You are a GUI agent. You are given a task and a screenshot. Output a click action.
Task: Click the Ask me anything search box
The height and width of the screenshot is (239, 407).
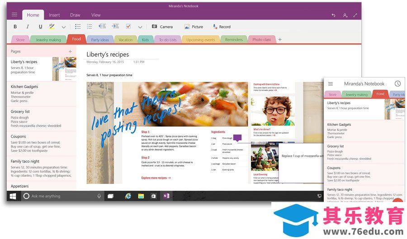click(x=62, y=196)
